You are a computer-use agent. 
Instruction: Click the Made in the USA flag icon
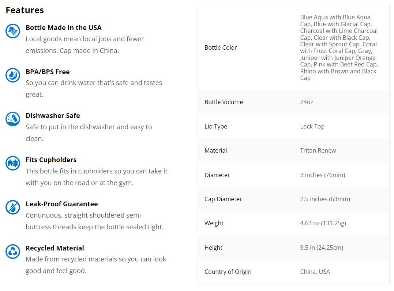13,31
